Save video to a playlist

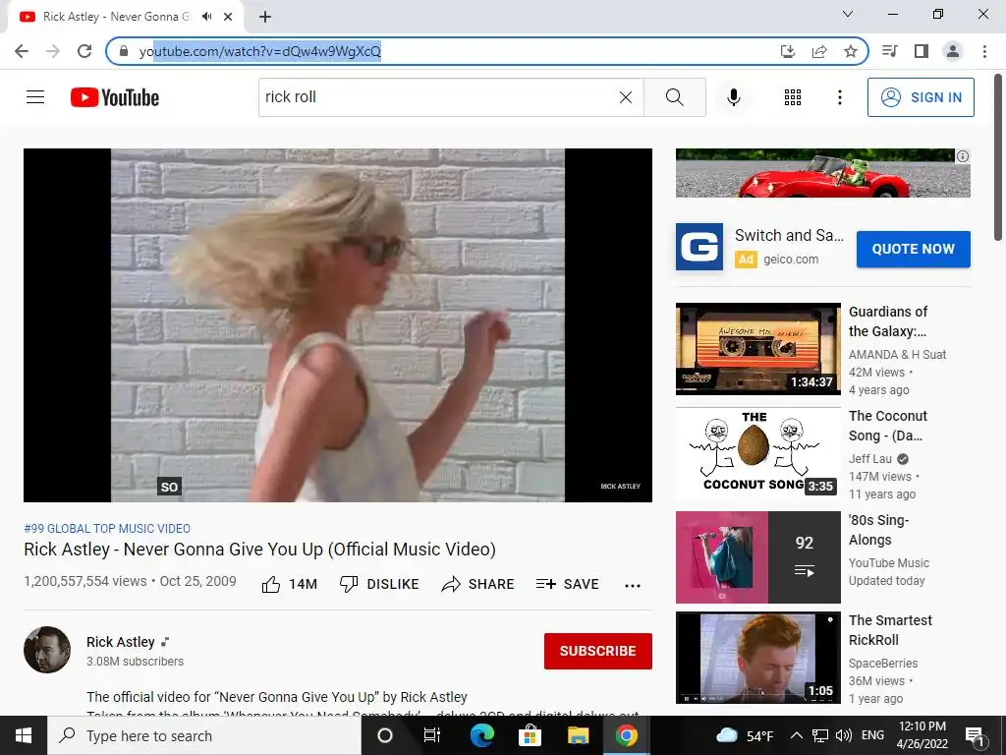click(567, 584)
